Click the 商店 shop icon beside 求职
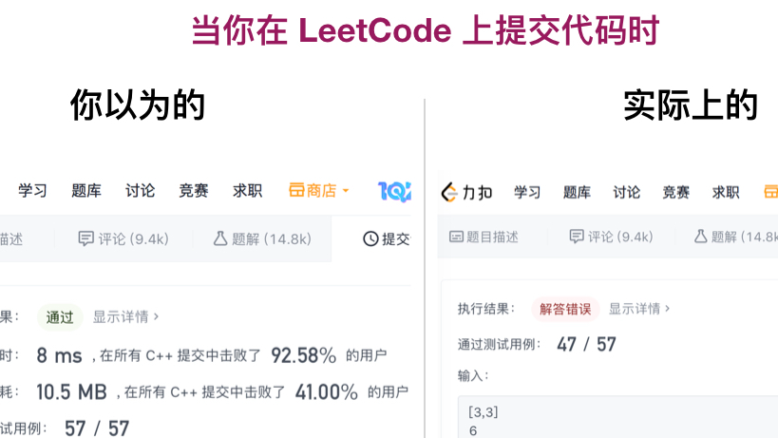The image size is (778, 438). click(x=296, y=191)
